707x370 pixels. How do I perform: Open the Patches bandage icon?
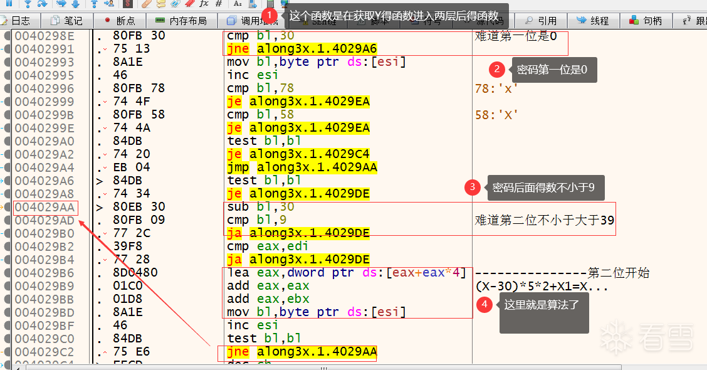(147, 3)
